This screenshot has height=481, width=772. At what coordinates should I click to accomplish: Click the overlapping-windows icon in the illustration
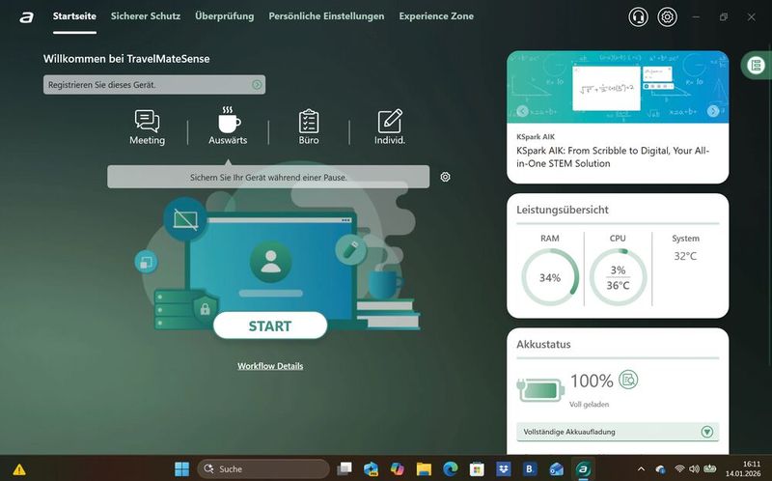(x=147, y=262)
